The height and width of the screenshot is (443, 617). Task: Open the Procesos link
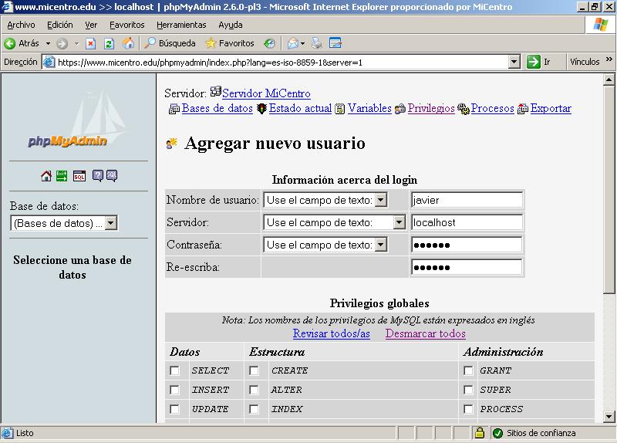click(492, 108)
